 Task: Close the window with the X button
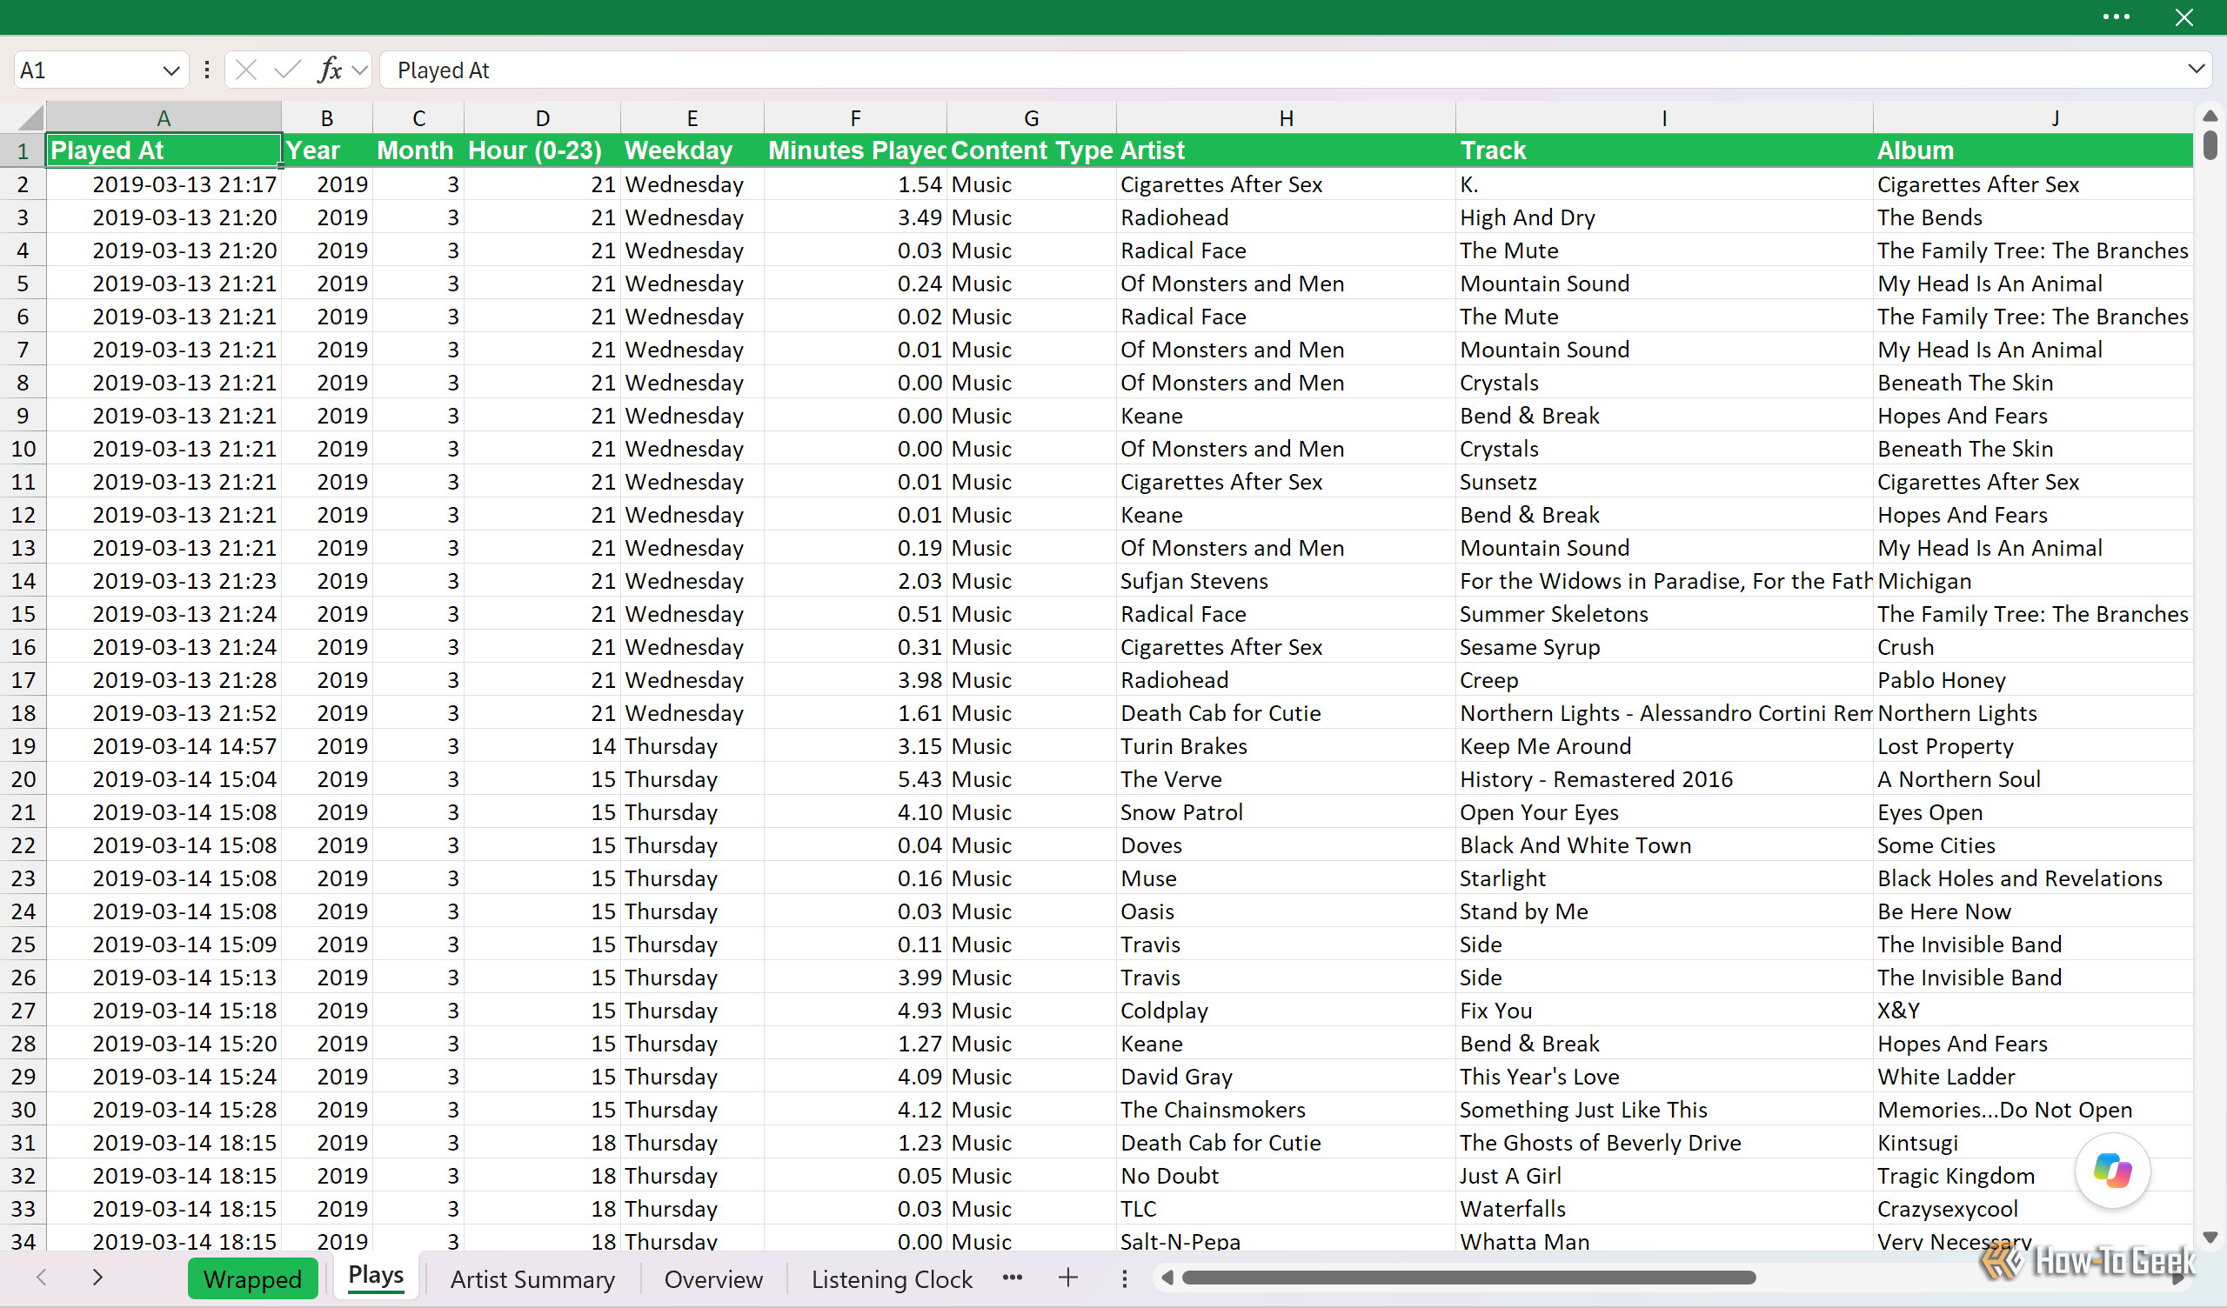[x=2184, y=17]
